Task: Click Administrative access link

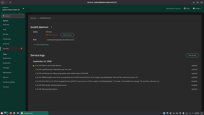Action: coord(173,9)
